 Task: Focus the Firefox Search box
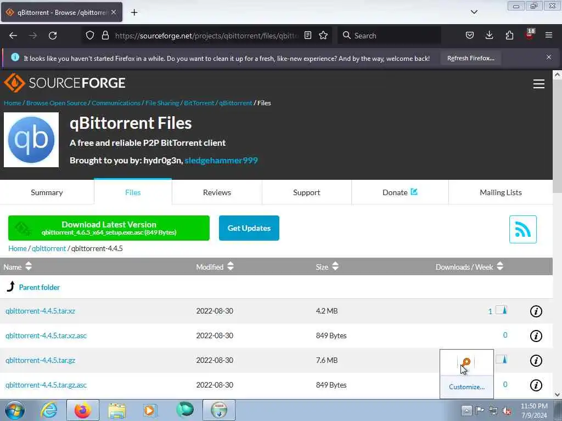click(x=389, y=36)
